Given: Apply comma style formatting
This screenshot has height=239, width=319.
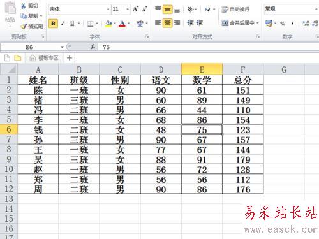Looking at the screenshot, I should (x=293, y=24).
